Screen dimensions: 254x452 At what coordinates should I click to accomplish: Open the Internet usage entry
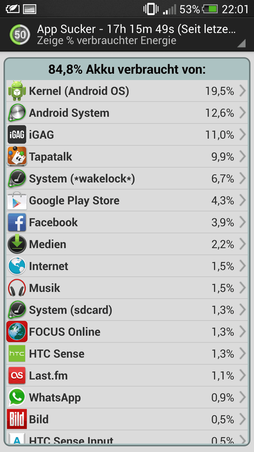click(x=127, y=266)
